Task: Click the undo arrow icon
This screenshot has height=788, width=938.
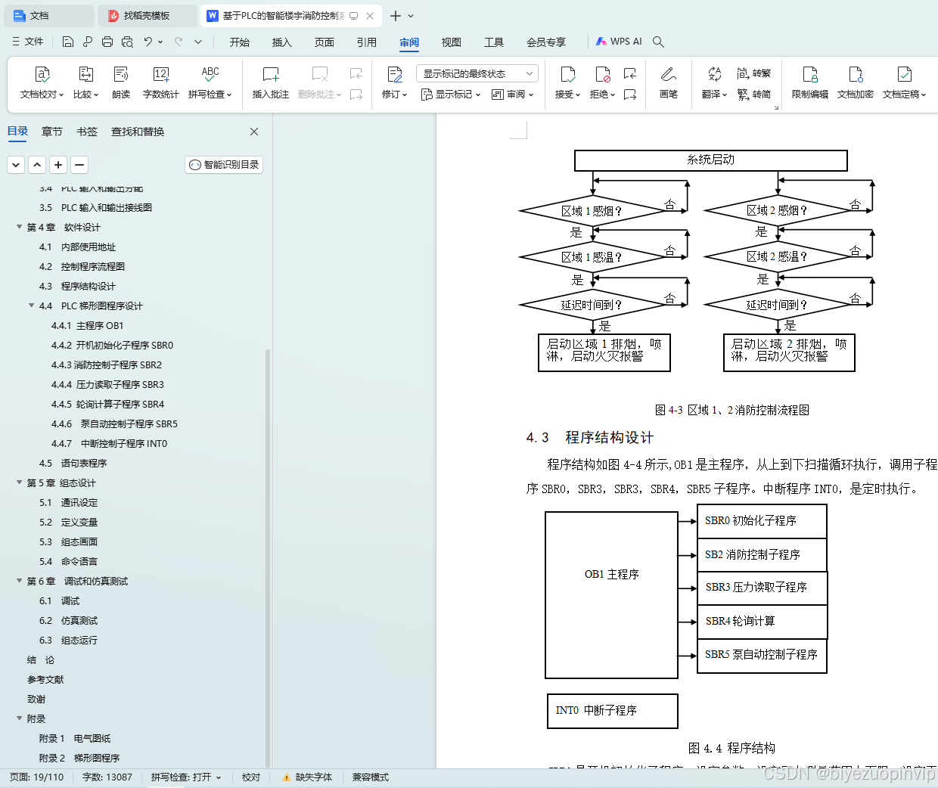Action: (148, 42)
